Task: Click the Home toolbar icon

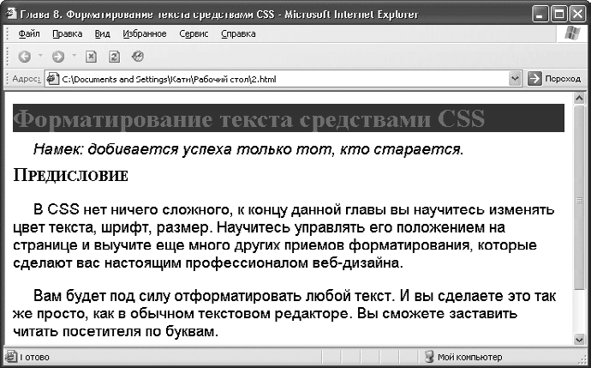Action: pyautogui.click(x=137, y=57)
